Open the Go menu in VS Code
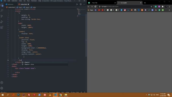 coord(24,1)
